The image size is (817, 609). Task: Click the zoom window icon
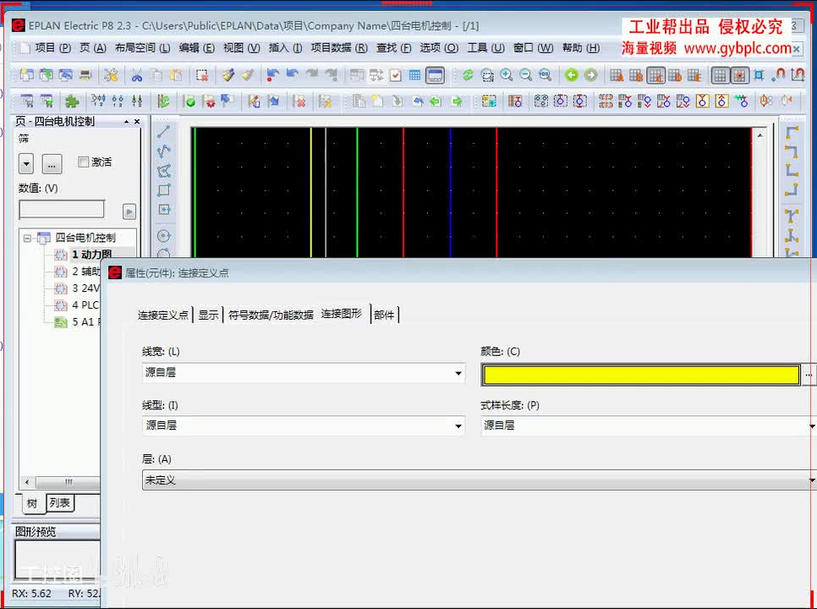click(x=487, y=75)
